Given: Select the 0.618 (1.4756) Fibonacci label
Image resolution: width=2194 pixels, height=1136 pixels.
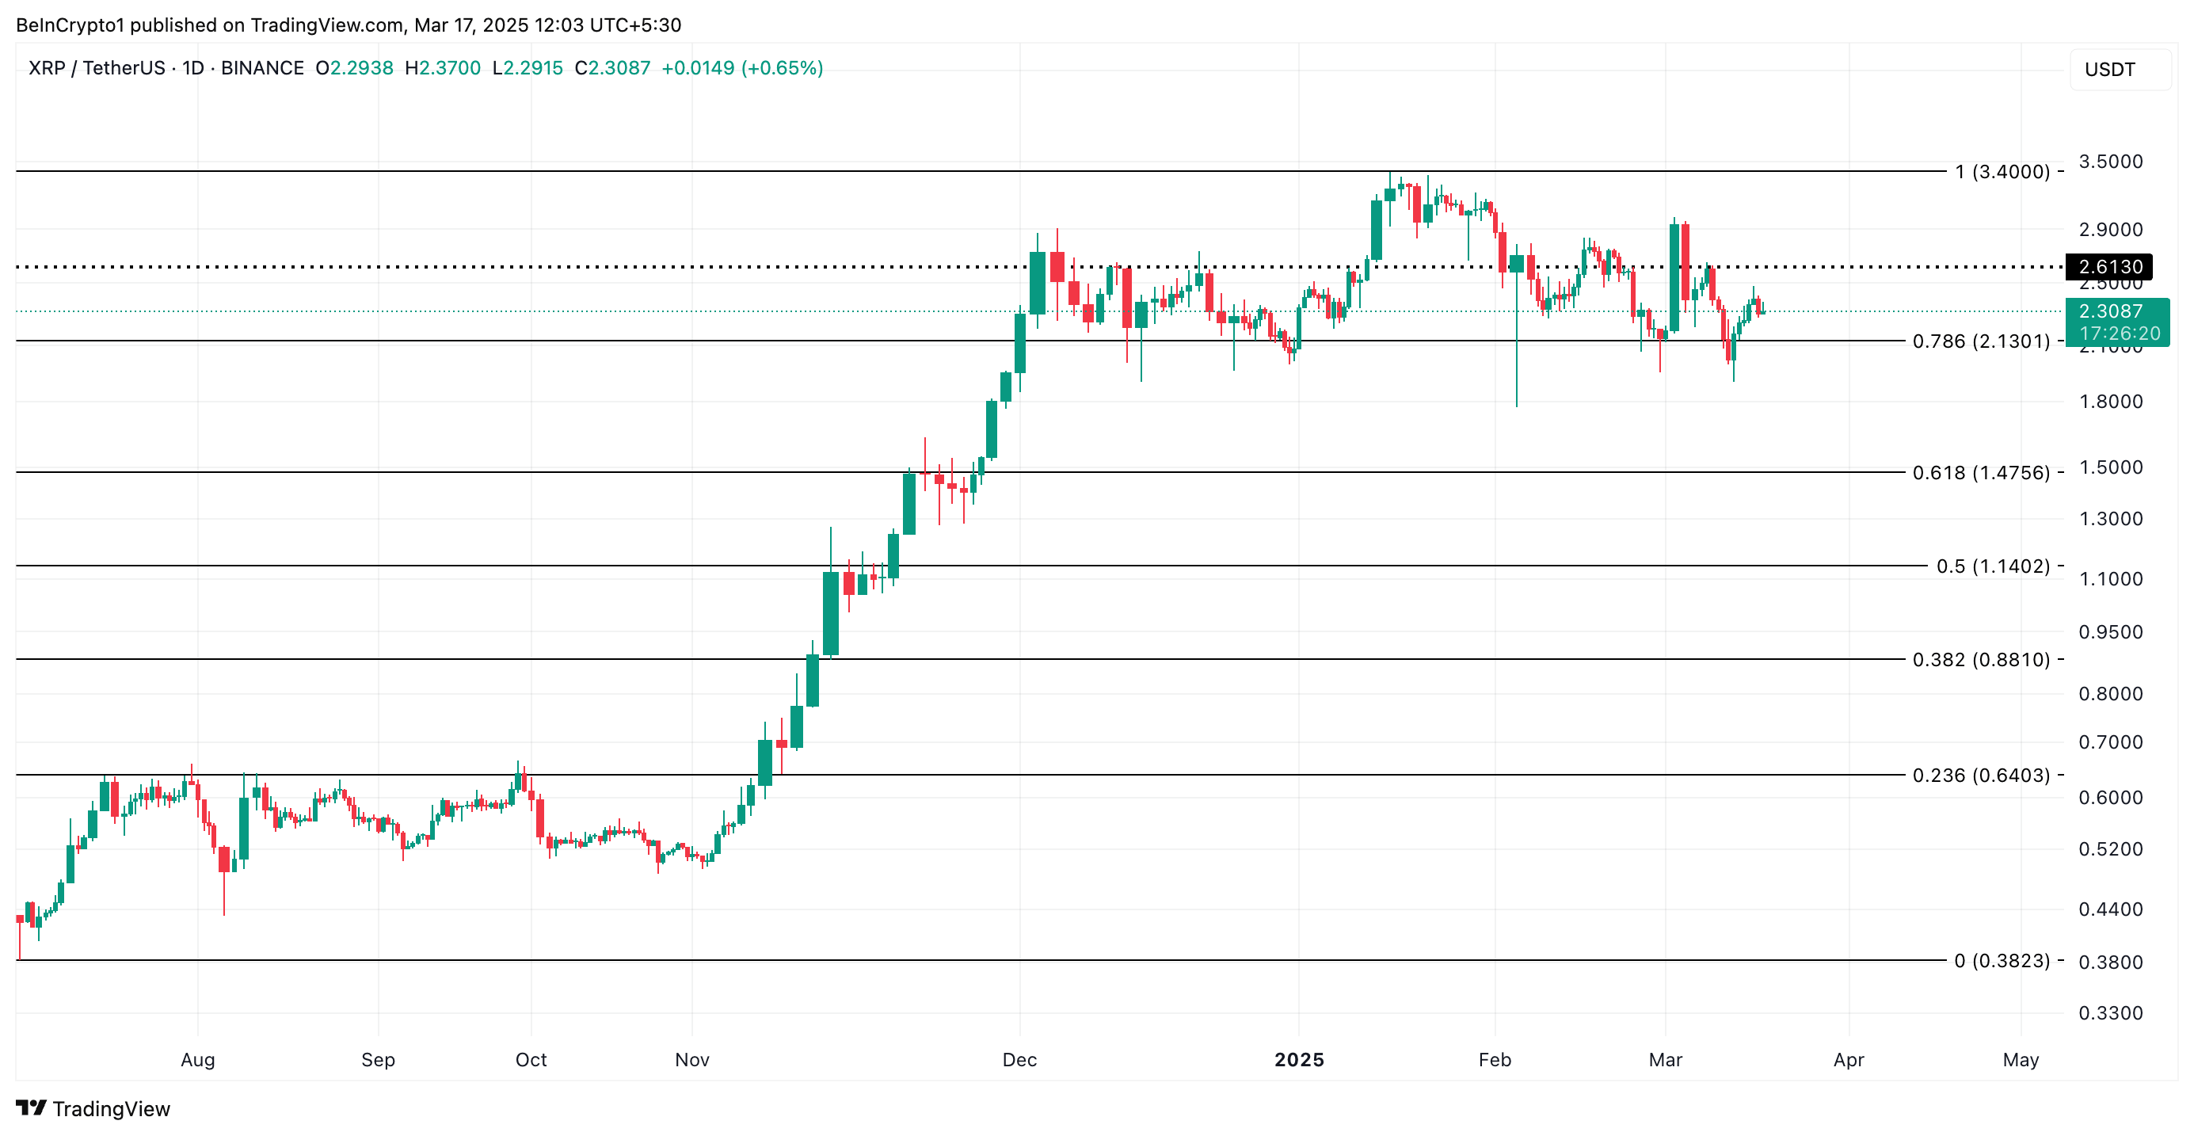Looking at the screenshot, I should [x=1981, y=473].
